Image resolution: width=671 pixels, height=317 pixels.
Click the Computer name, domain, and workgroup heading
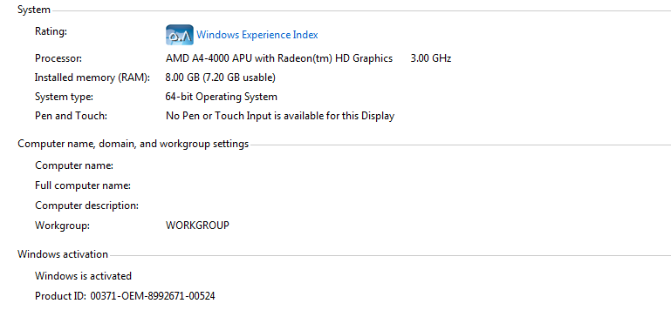134,144
